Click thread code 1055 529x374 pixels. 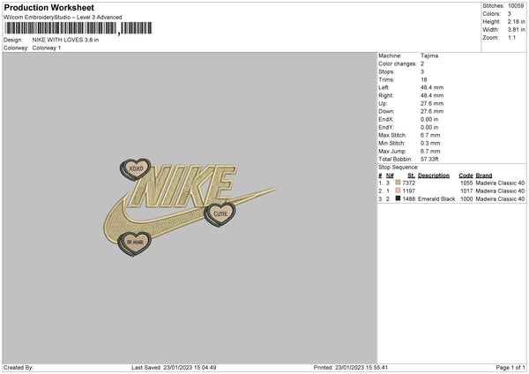click(466, 183)
